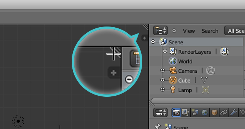Click the Scene datablock icon in Outliner
This screenshot has width=245, height=129.
pyautogui.click(x=163, y=42)
